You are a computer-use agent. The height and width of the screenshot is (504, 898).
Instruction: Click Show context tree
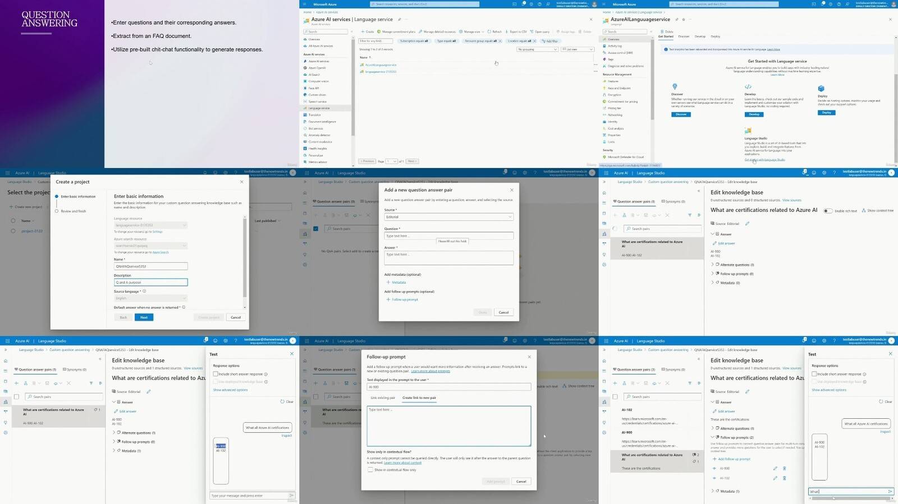[878, 211]
